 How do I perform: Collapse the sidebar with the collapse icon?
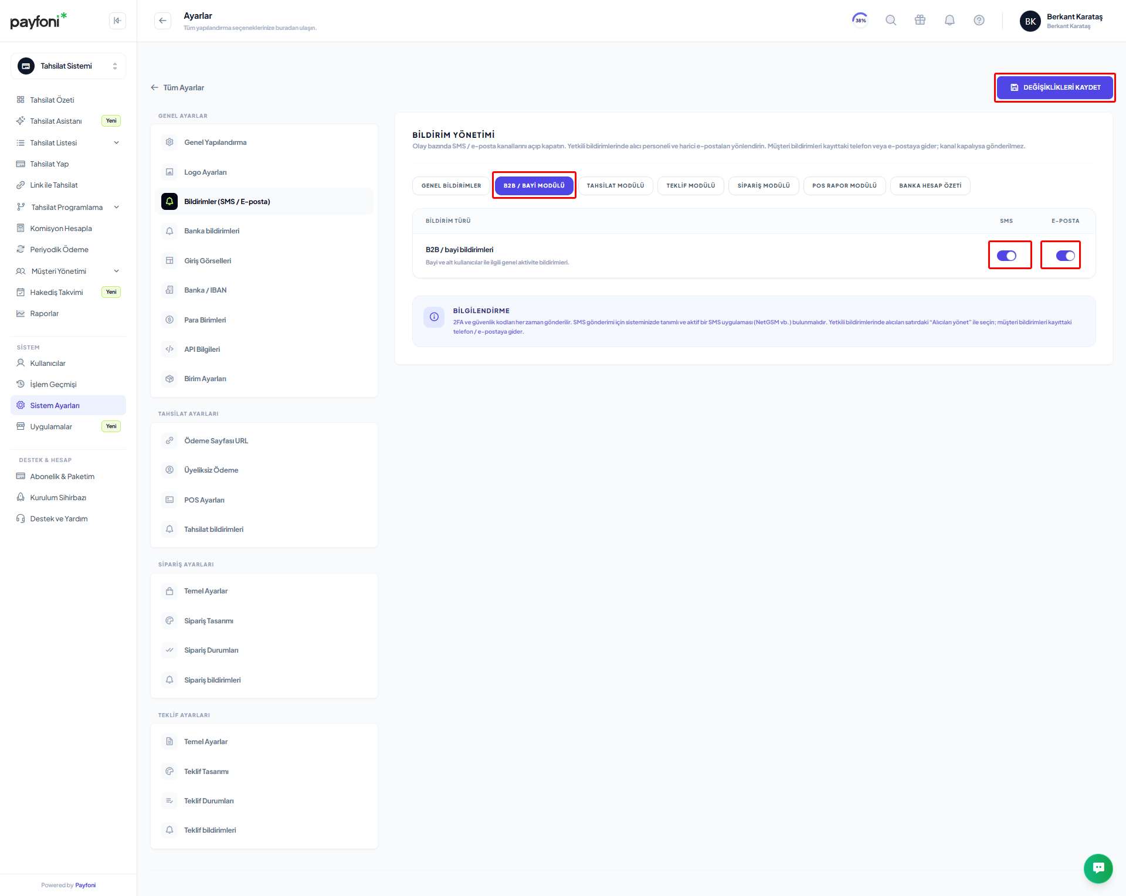pos(117,21)
